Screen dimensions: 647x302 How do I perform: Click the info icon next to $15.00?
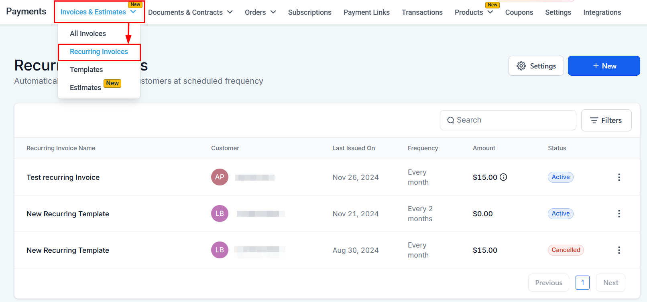click(503, 177)
